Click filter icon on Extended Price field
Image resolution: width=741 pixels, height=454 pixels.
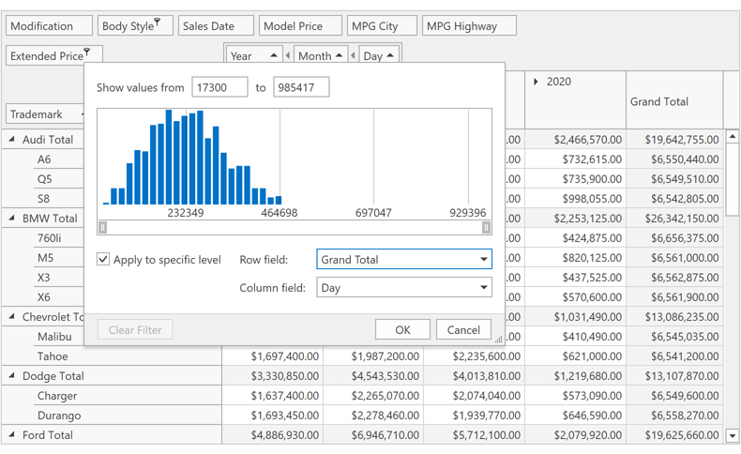pos(86,53)
